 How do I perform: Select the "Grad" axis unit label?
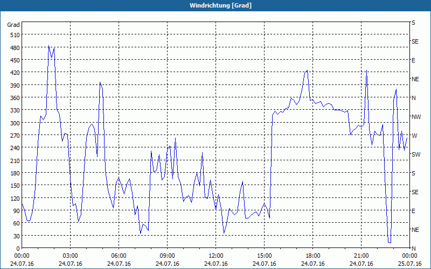pos(13,25)
